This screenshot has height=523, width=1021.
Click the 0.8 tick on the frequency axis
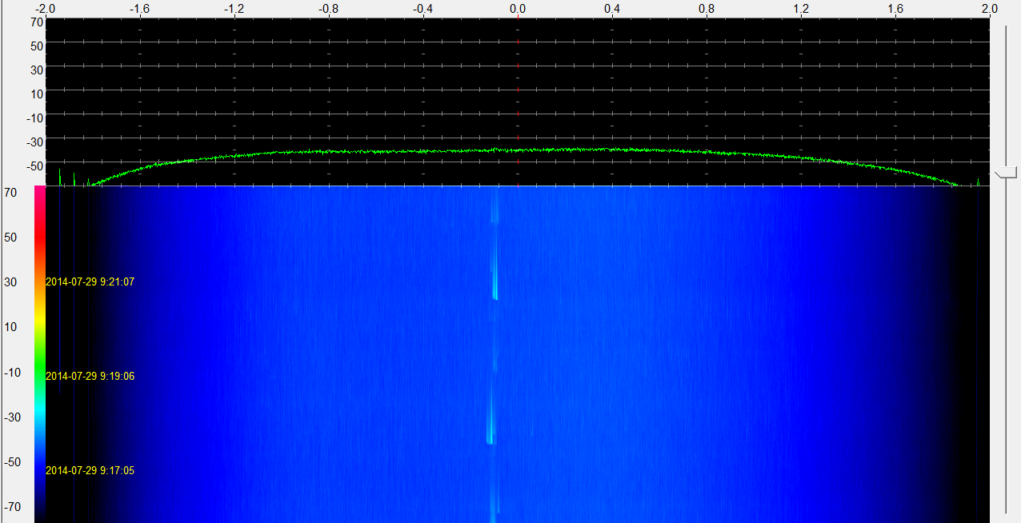(x=707, y=9)
